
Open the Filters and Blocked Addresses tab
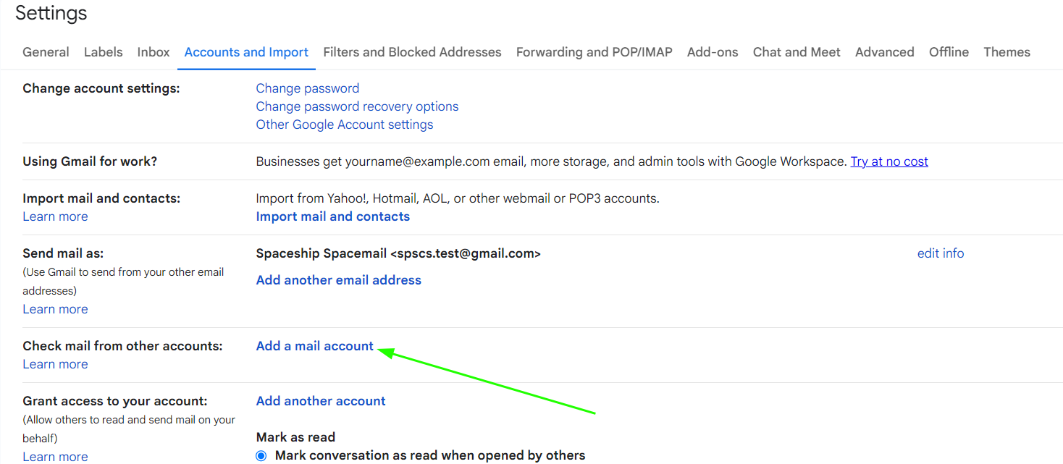(412, 51)
